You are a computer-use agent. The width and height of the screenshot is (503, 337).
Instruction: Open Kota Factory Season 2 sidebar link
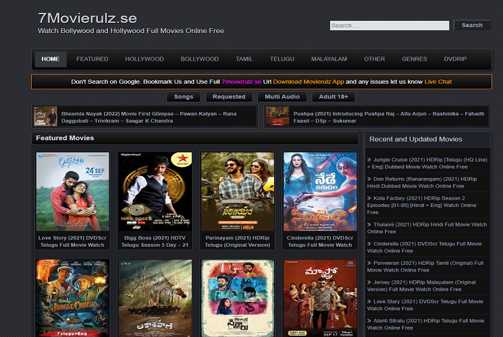(421, 205)
